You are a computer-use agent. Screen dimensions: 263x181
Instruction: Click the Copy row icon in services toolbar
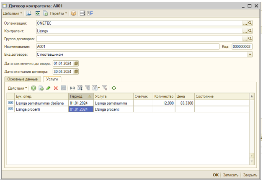pos(41,88)
